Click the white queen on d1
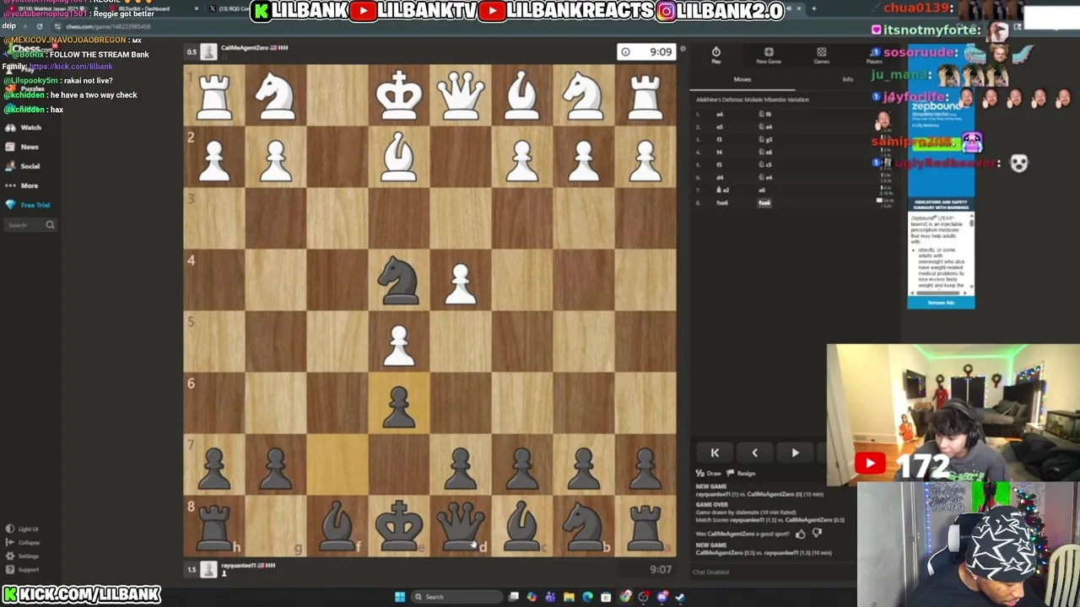 461,94
